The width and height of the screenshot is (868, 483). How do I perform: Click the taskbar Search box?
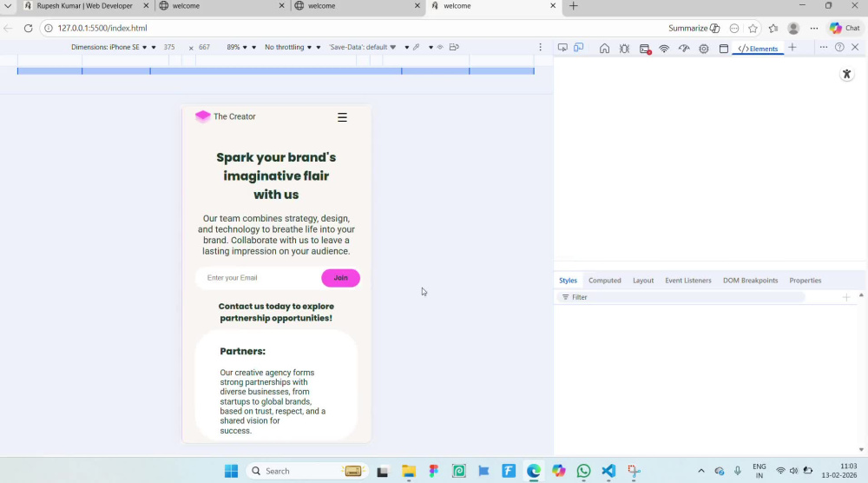coord(307,471)
